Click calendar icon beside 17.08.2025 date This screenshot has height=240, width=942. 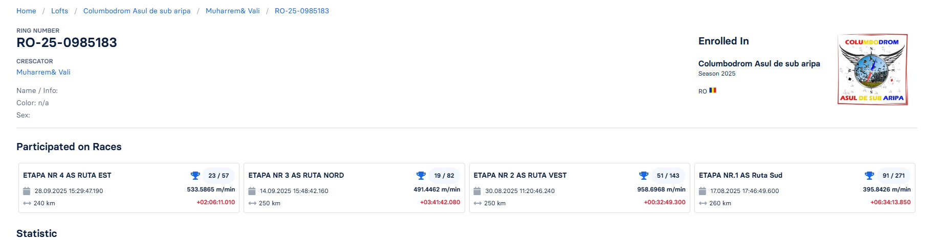pyautogui.click(x=702, y=191)
